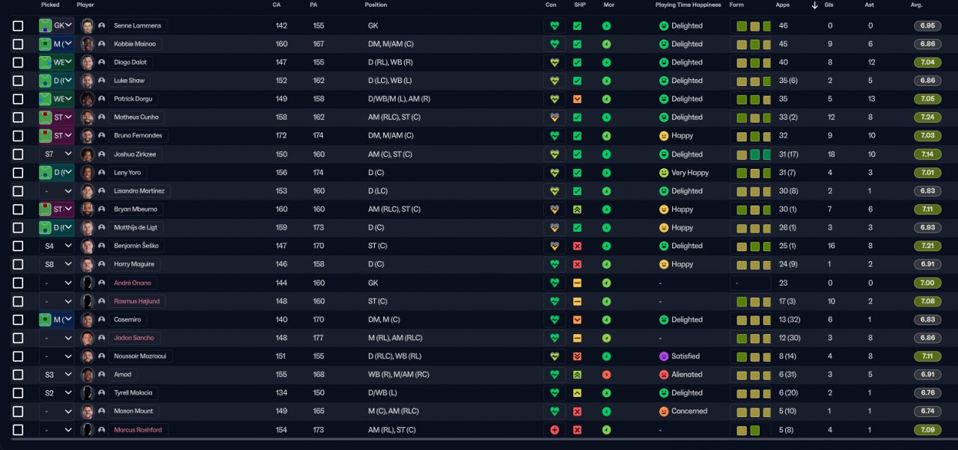Tick the checkbox for Amad
This screenshot has height=450, width=958.
click(18, 375)
